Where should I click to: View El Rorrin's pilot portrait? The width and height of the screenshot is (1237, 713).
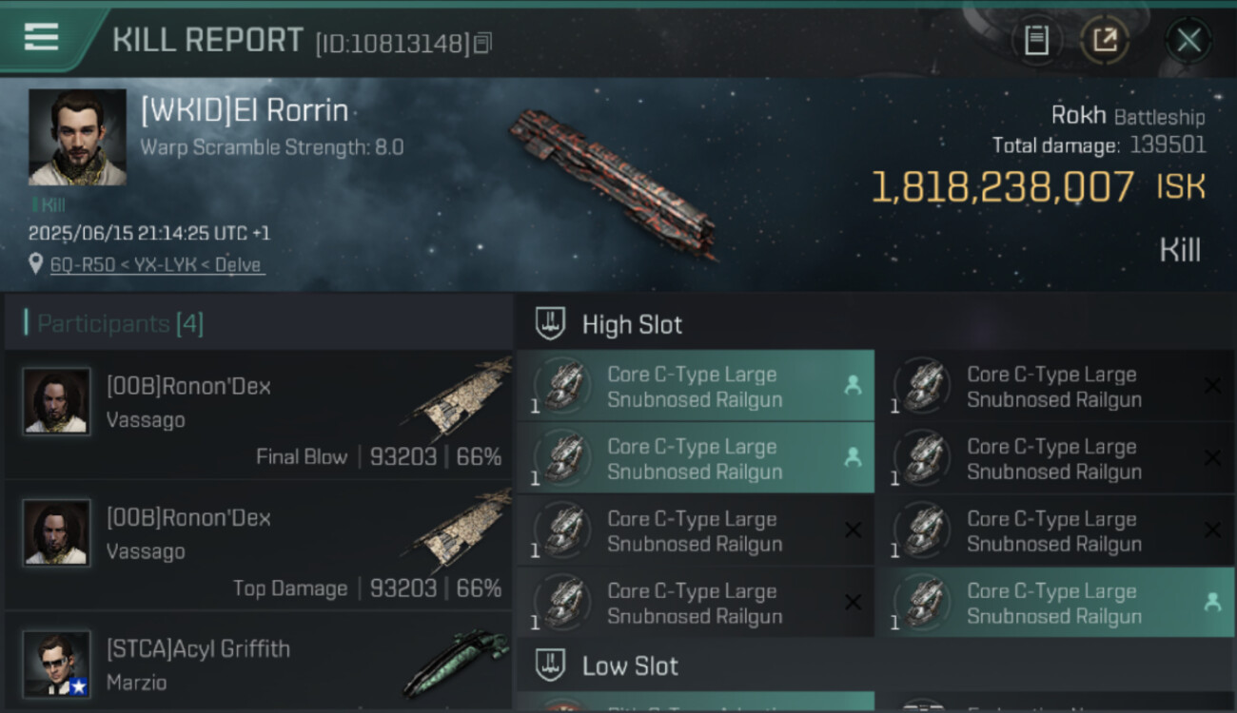click(x=77, y=137)
